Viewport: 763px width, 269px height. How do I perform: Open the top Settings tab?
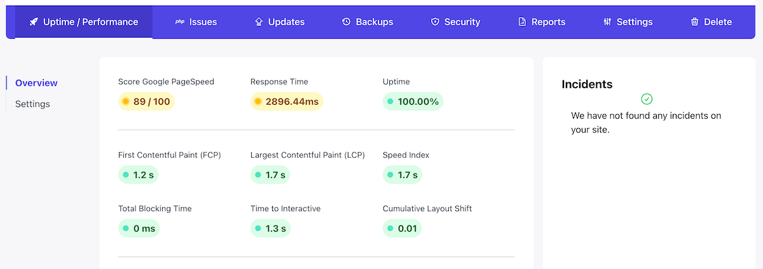click(628, 22)
